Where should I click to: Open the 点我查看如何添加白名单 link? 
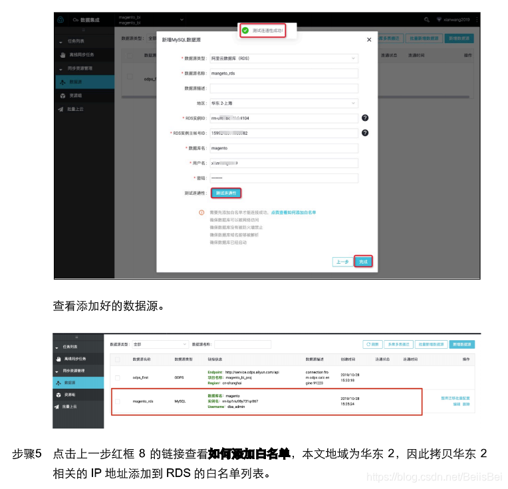[293, 213]
